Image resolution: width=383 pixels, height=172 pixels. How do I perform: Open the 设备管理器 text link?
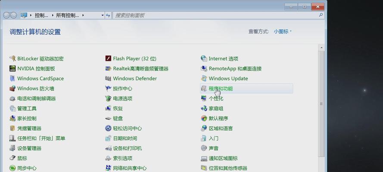tap(29, 148)
